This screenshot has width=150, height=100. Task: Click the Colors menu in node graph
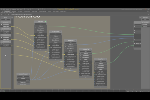point(11,13)
